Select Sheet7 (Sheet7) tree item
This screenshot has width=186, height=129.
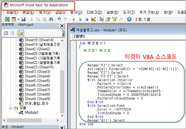(x=38, y=90)
